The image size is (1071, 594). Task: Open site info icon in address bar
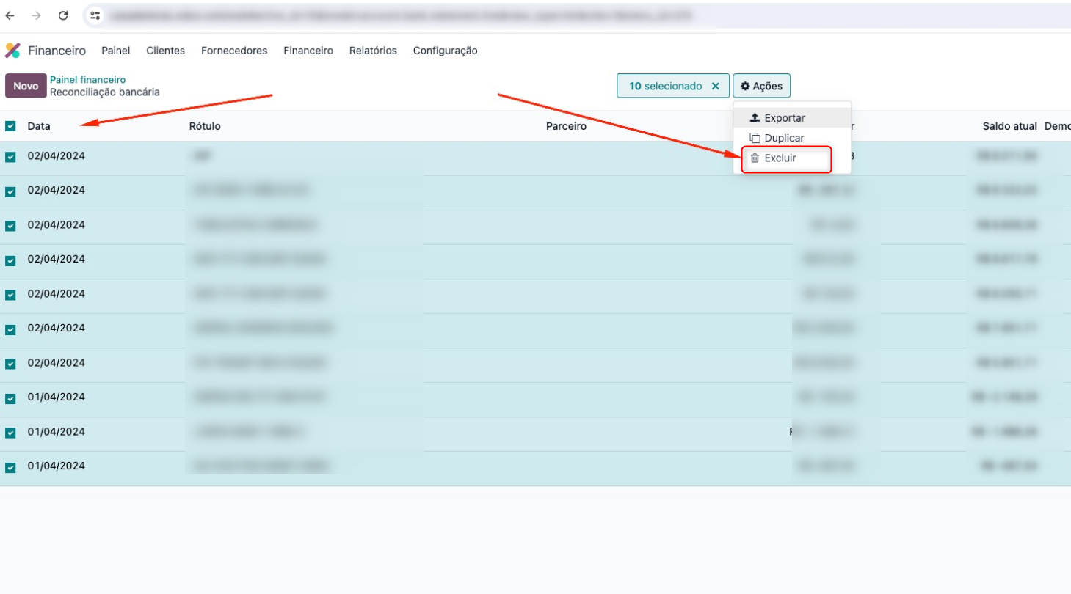(95, 15)
